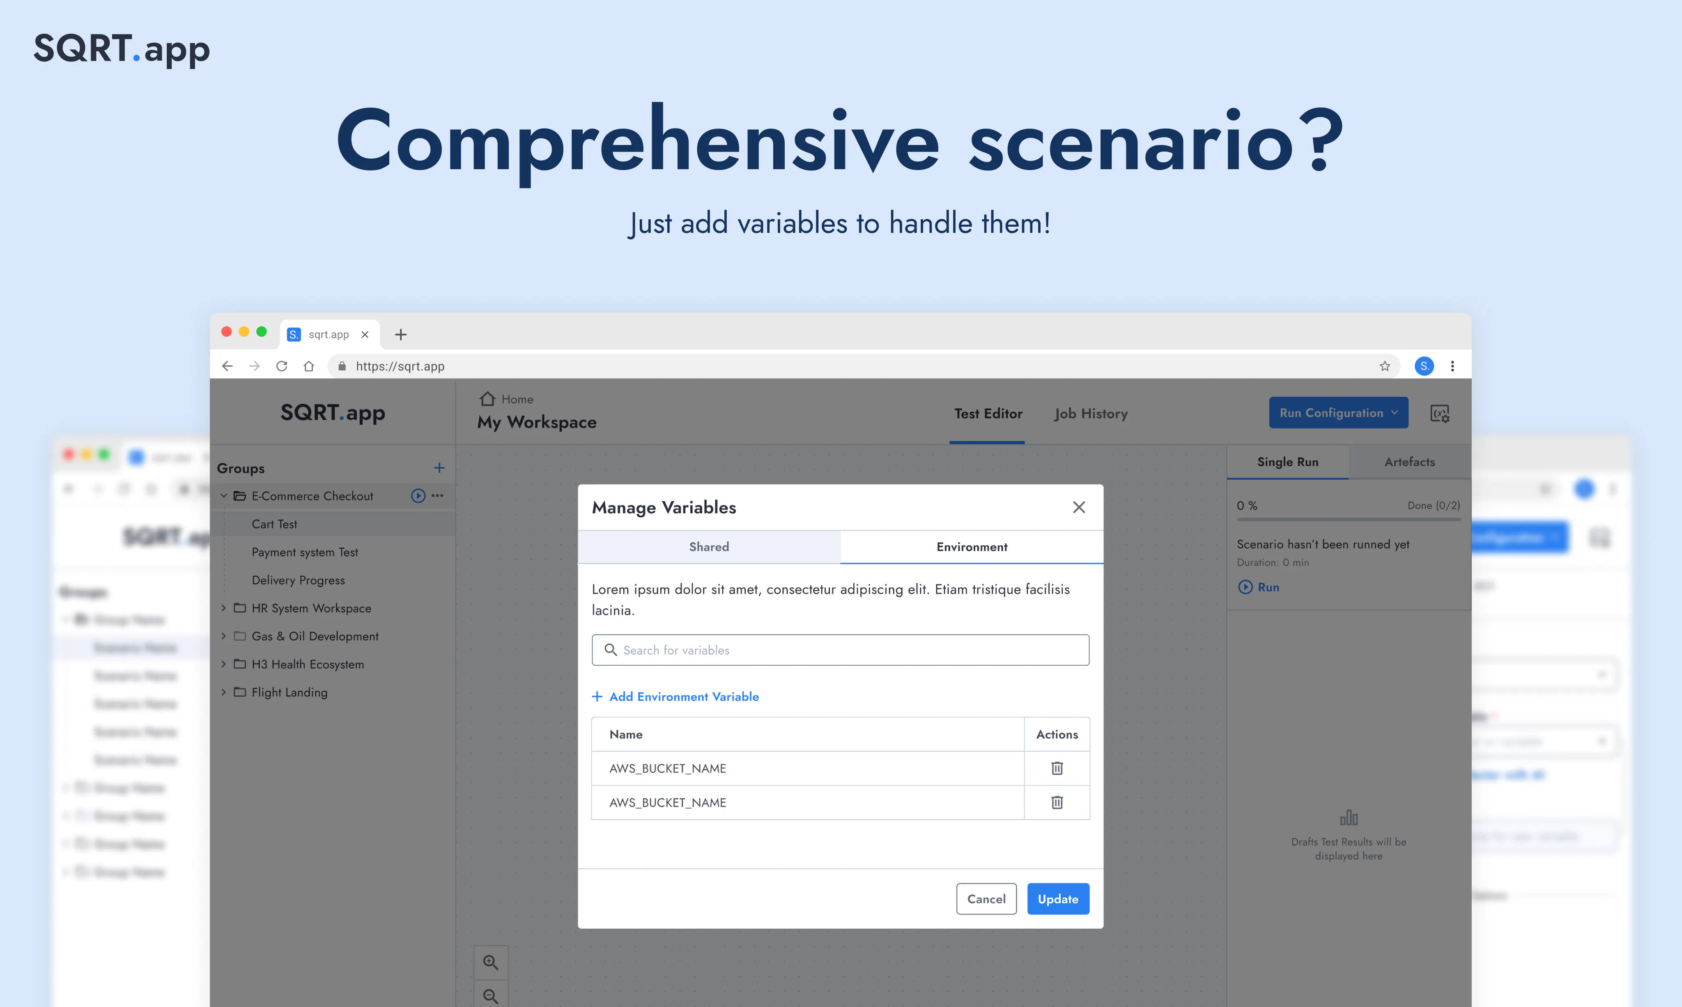Close the sqrt.app browser tab
Viewport: 1682px width, 1007px height.
[365, 335]
